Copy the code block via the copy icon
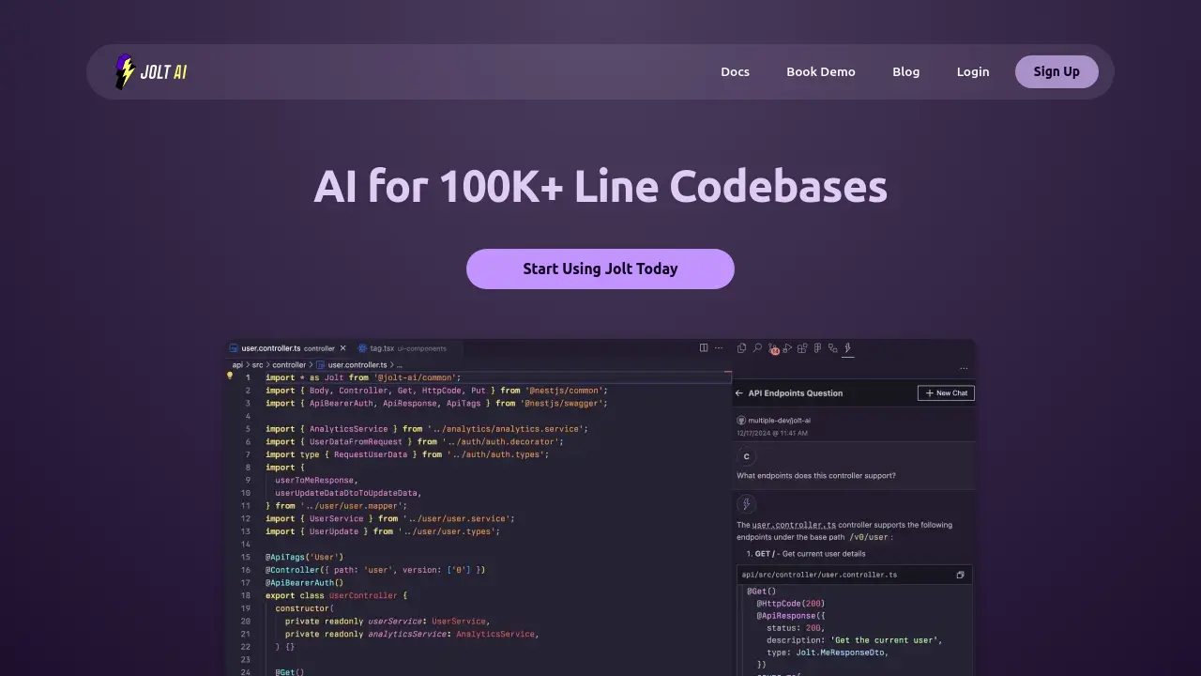This screenshot has width=1201, height=676. pyautogui.click(x=960, y=575)
